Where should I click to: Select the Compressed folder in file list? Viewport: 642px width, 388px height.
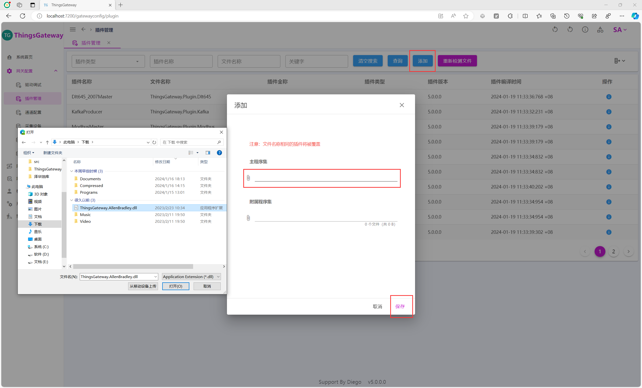pyautogui.click(x=92, y=186)
